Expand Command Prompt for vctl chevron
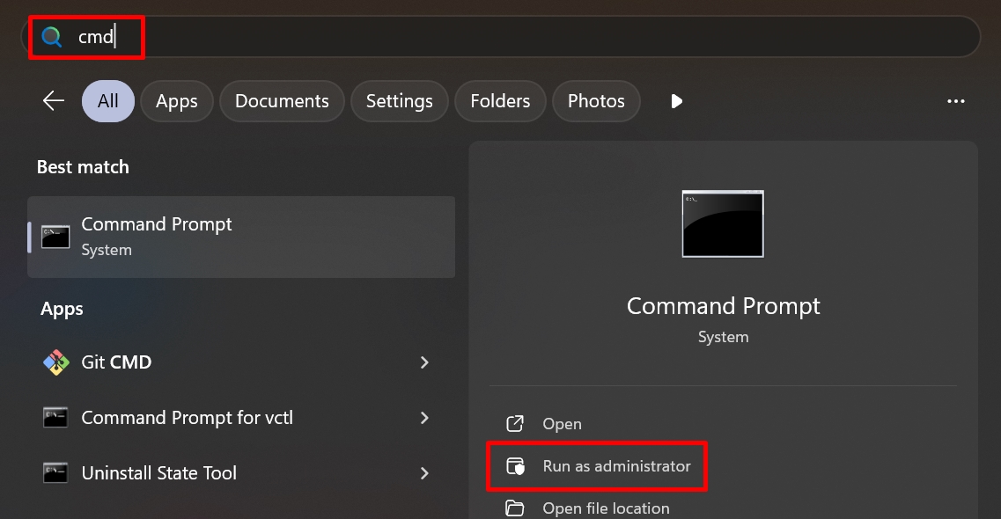This screenshot has width=1001, height=519. 424,418
